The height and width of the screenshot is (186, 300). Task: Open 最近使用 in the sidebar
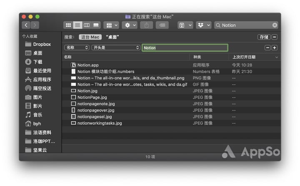click(x=38, y=71)
